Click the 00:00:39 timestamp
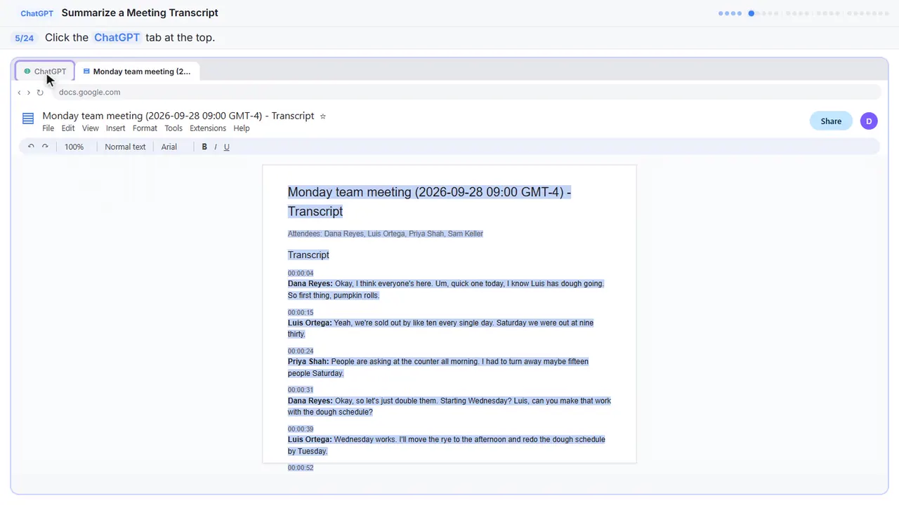The image size is (899, 505). point(301,429)
